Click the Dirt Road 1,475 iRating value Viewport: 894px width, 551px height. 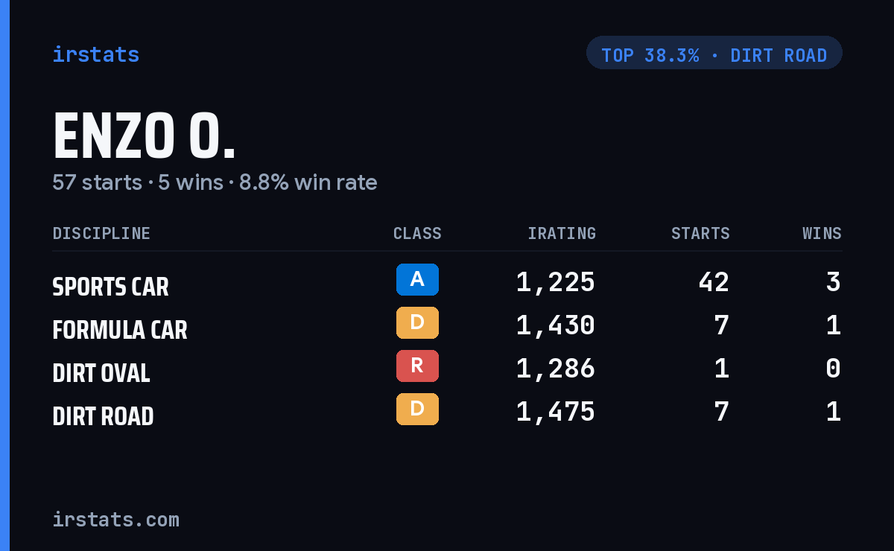[556, 412]
